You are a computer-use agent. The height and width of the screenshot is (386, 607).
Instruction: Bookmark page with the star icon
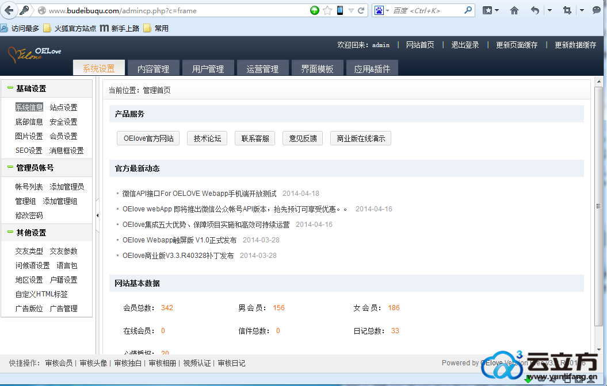(327, 10)
